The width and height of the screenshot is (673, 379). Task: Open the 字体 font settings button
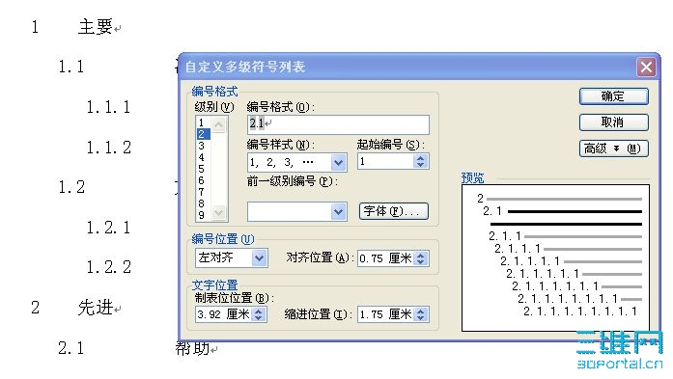pos(394,211)
